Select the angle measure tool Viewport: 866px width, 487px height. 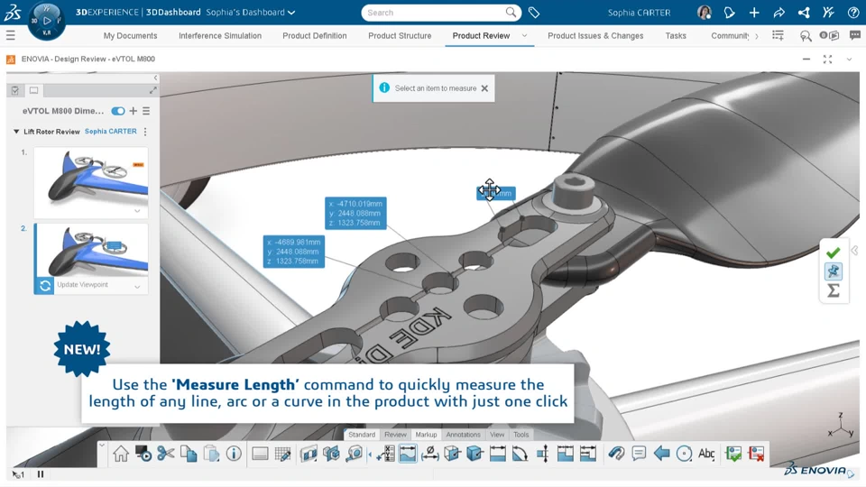pos(520,454)
